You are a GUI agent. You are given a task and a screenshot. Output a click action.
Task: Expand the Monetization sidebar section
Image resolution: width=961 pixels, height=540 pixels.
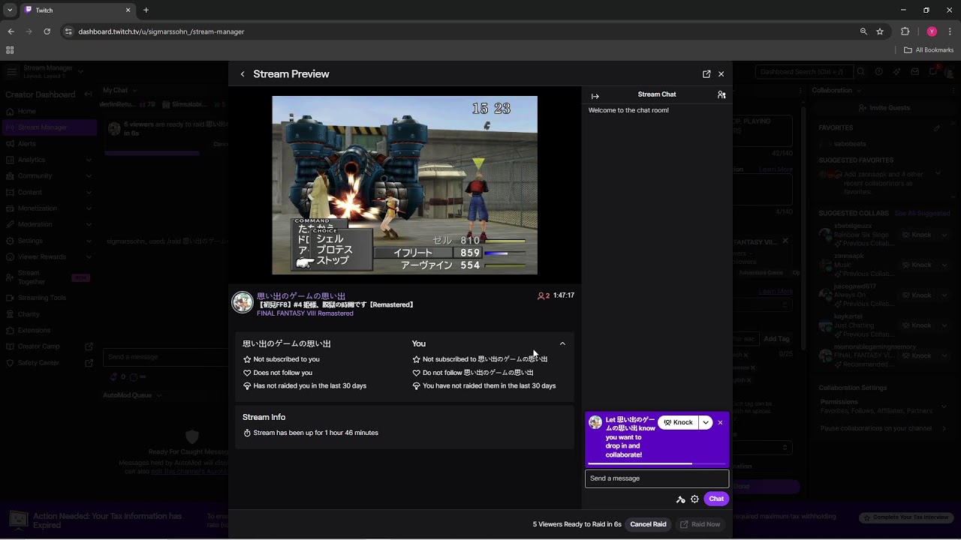(x=50, y=208)
